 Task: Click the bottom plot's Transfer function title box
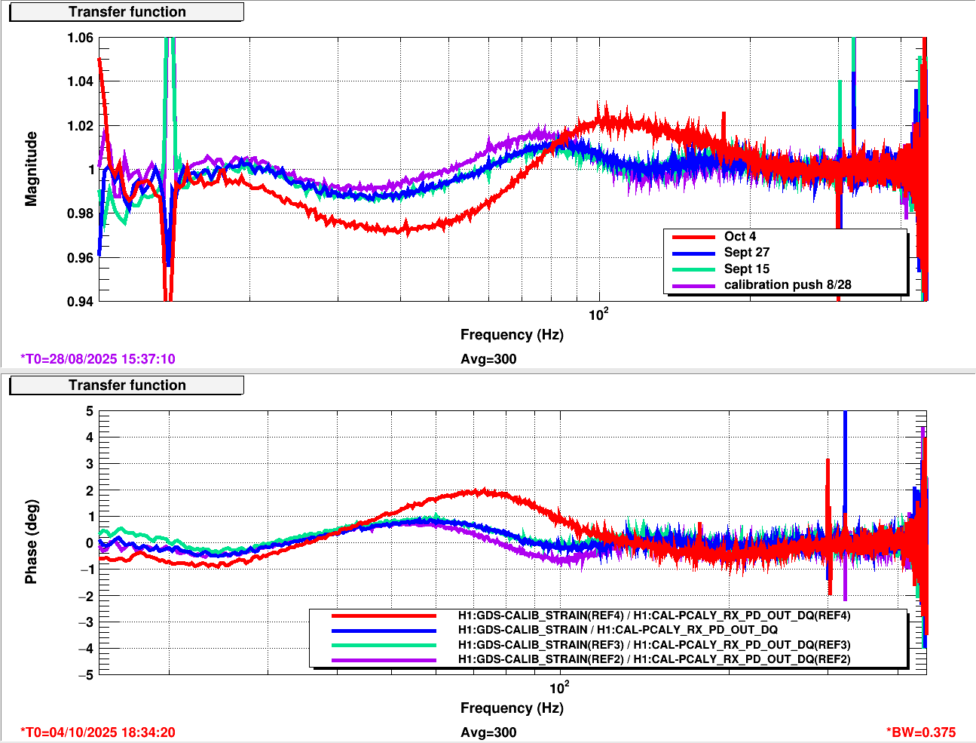(127, 385)
